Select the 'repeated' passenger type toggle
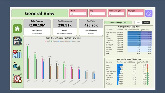Screen dimensions: 165x93 tap(146, 22)
